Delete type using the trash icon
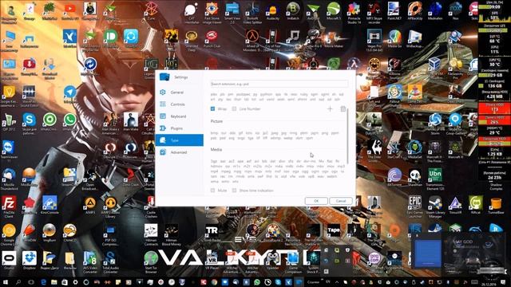 343,108
